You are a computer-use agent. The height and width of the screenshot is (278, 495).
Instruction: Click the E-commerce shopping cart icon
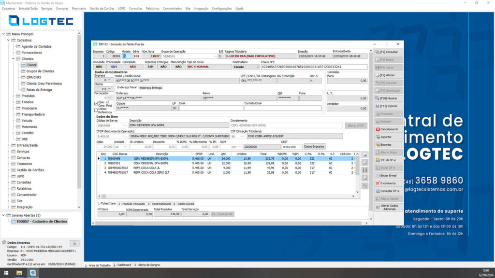coord(378,183)
